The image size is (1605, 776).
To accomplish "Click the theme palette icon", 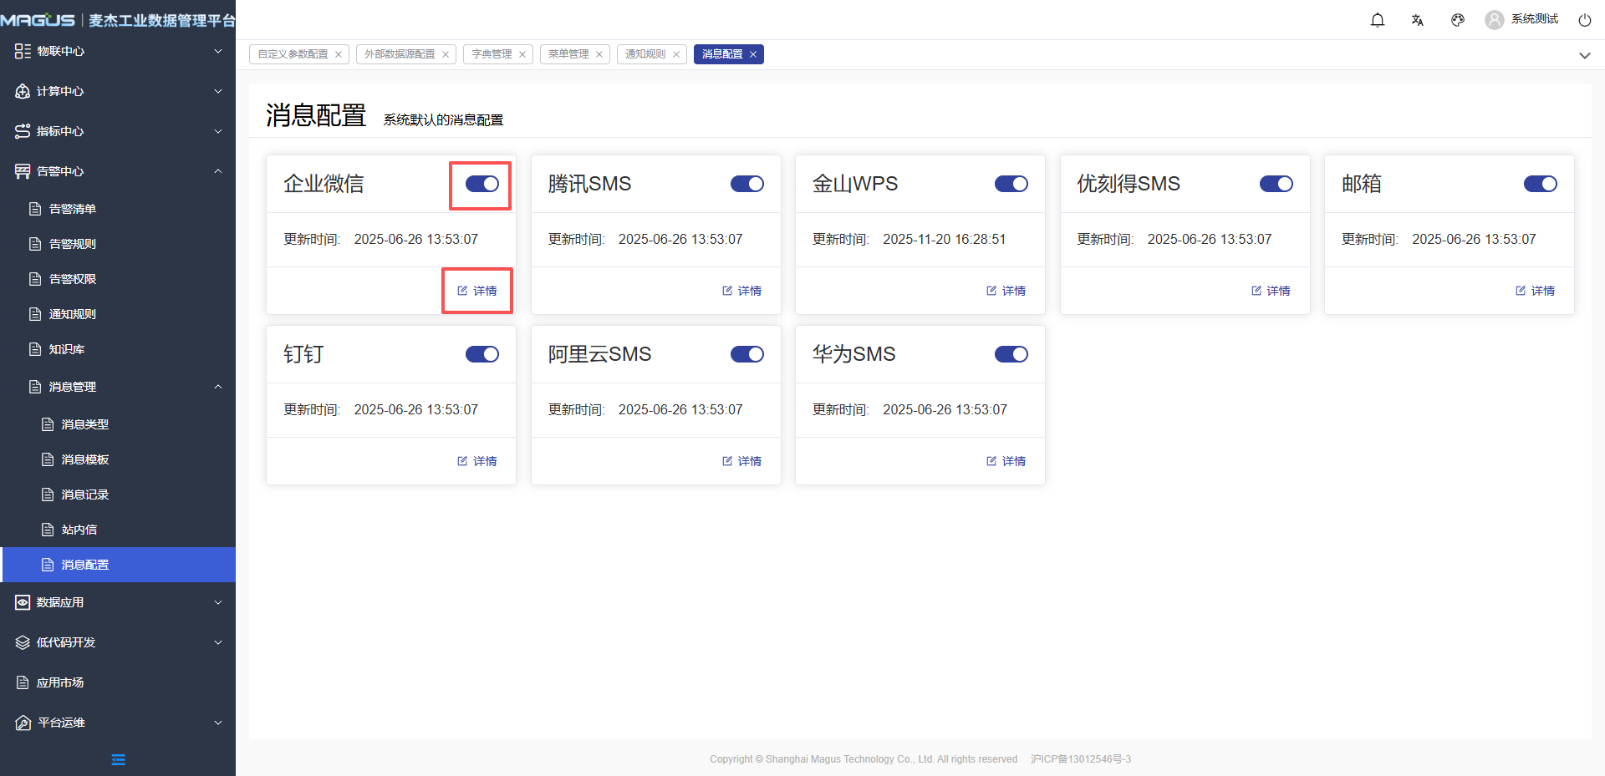I will pyautogui.click(x=1458, y=20).
